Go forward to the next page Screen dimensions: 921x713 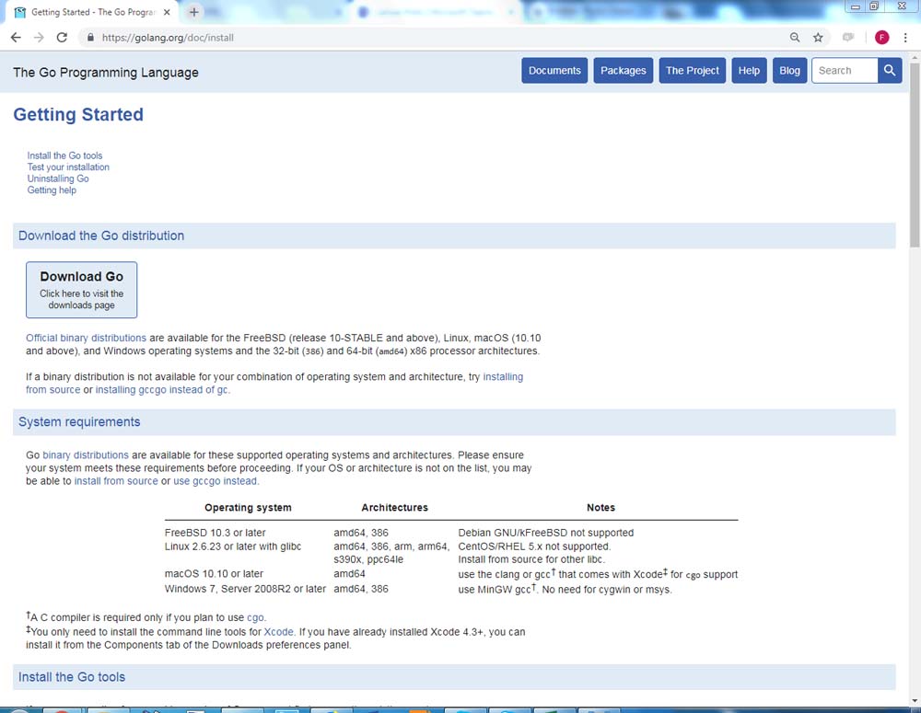coord(39,38)
